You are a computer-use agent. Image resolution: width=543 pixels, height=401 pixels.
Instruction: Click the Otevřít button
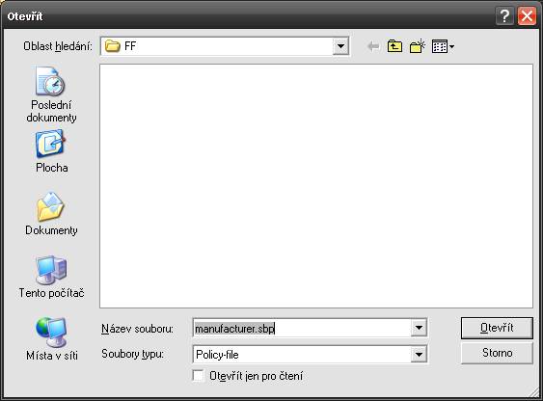[x=497, y=328]
